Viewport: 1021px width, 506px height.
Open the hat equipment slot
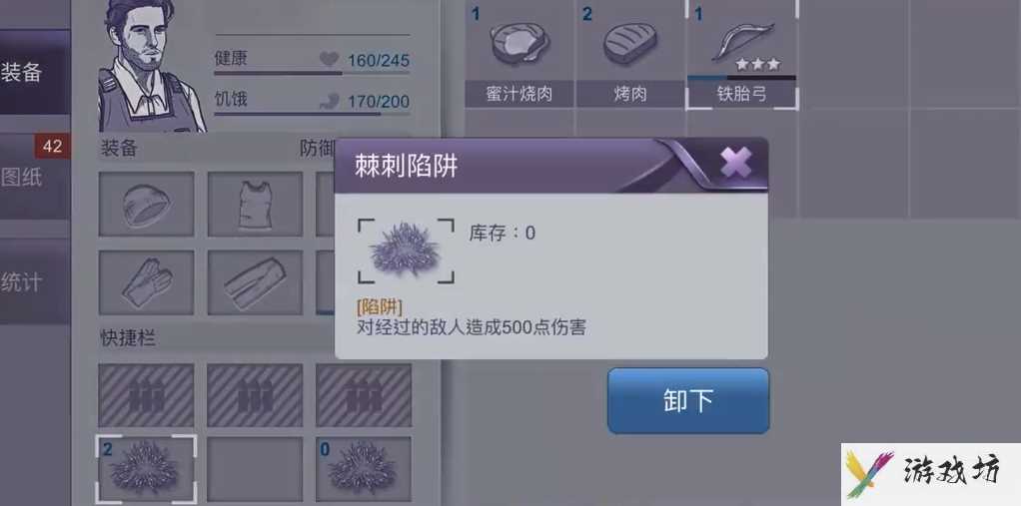point(147,204)
